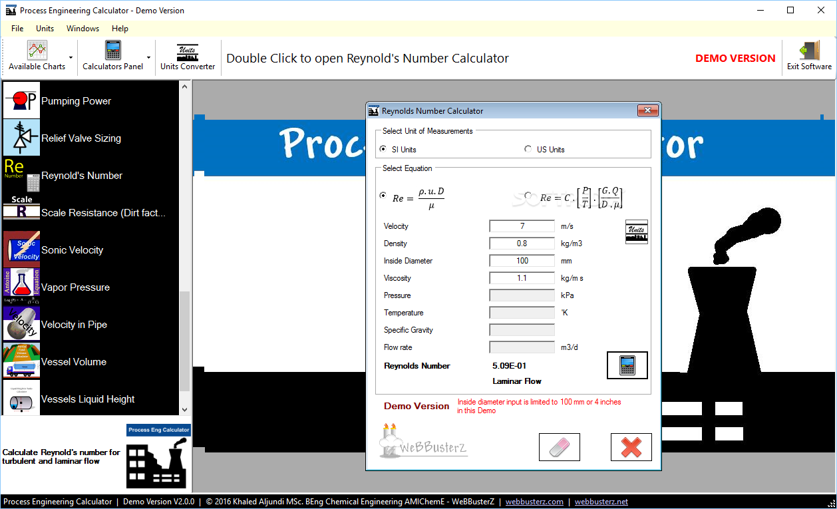Choose the Re = ρuD/μ equation option

[x=383, y=195]
